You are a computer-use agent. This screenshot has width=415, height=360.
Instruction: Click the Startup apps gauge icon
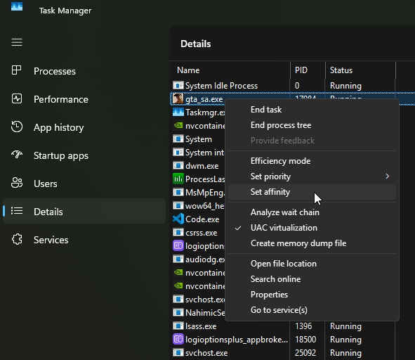17,155
